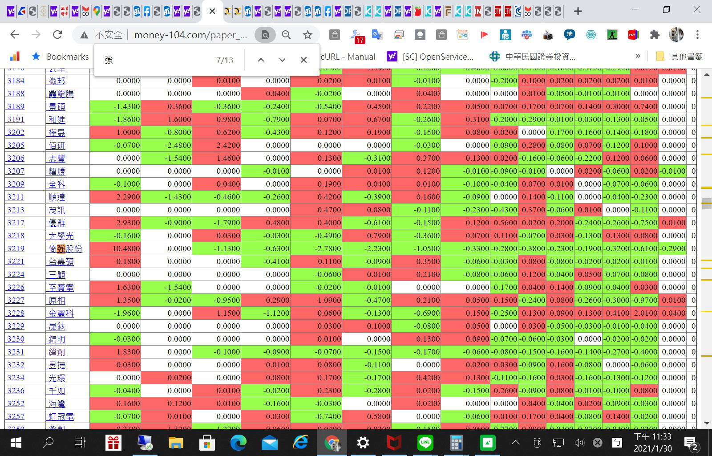
Task: Open stock code link 3219
Action: [16, 248]
